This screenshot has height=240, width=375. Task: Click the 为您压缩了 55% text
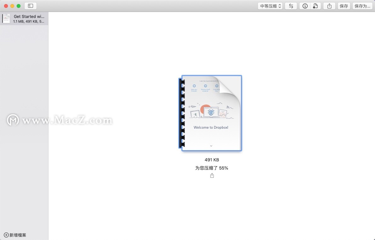click(212, 168)
